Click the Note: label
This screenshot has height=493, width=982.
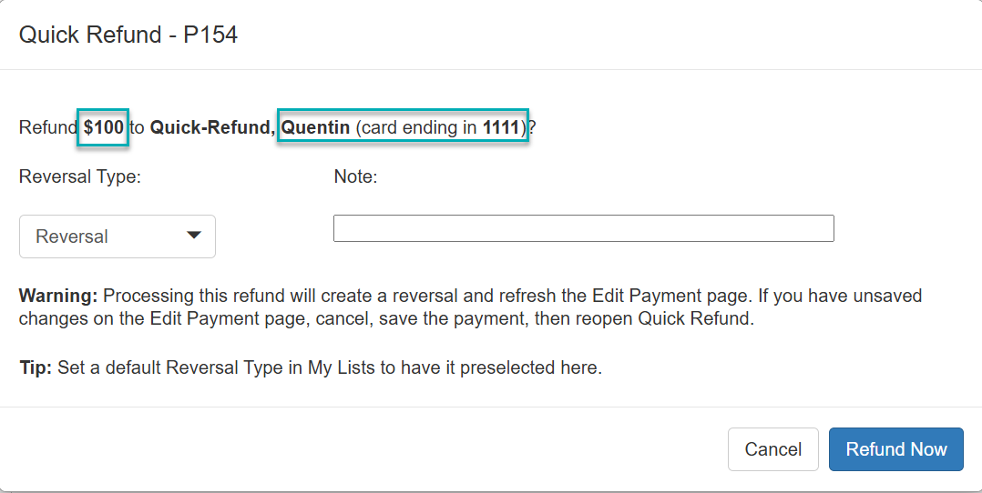click(355, 176)
